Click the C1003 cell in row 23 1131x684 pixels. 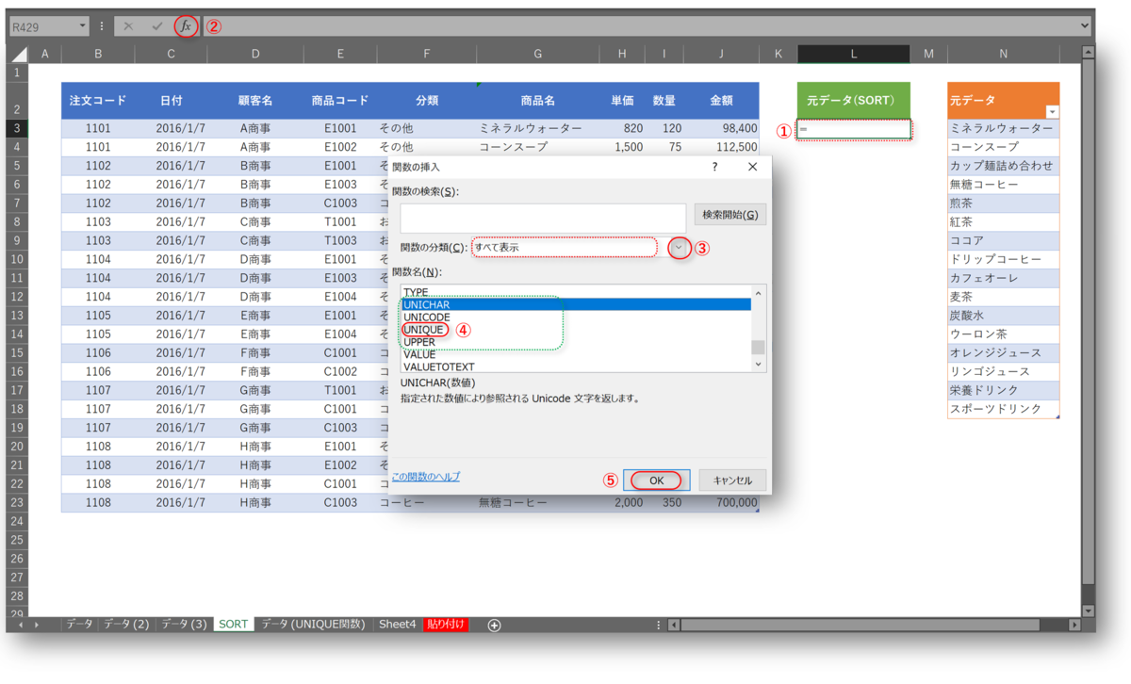click(x=340, y=503)
